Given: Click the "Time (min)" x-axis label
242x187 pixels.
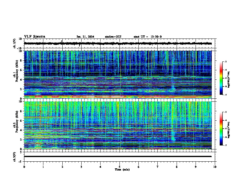Looking at the screenshot, I should tap(122, 170).
